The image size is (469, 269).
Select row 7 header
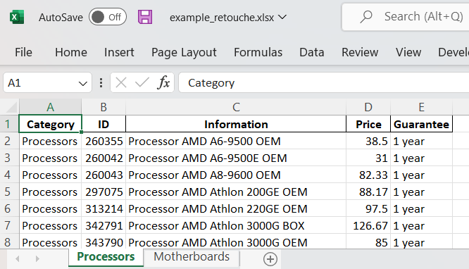coord(9,225)
